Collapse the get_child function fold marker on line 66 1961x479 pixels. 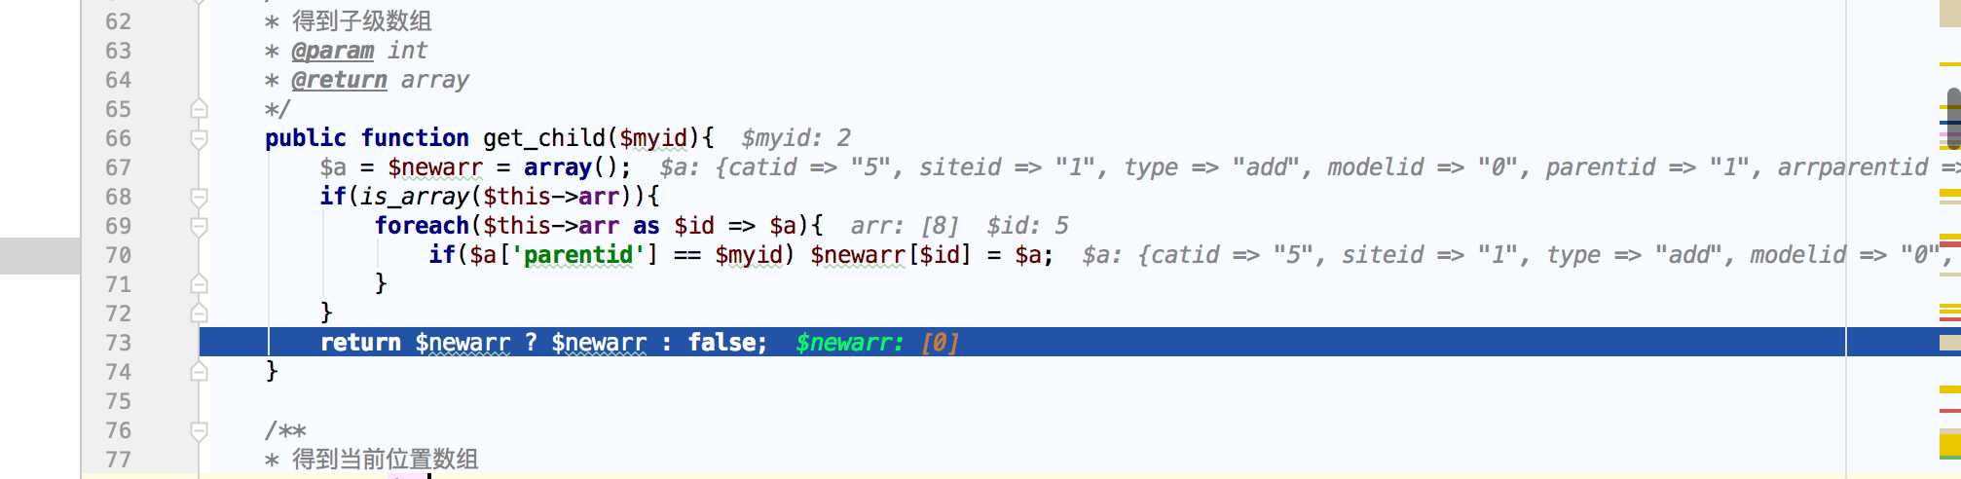click(199, 138)
